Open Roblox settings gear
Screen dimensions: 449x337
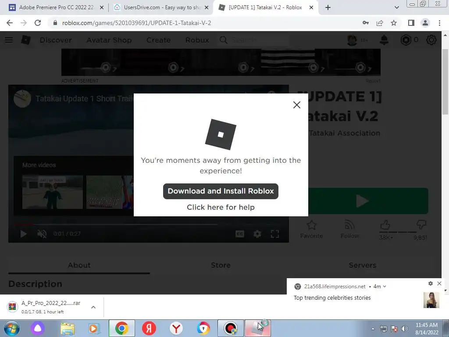click(x=431, y=40)
